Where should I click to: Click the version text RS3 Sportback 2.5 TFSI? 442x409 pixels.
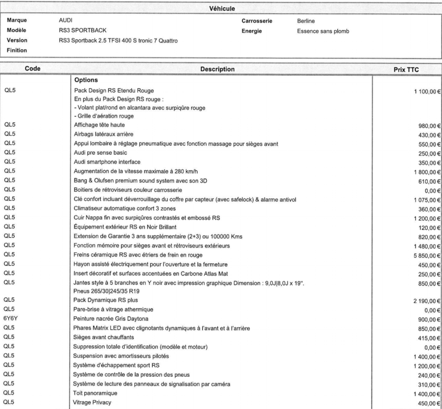coord(118,40)
